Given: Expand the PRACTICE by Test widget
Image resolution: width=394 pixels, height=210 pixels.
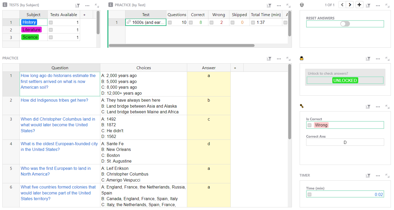Looking at the screenshot, I should [289, 5].
